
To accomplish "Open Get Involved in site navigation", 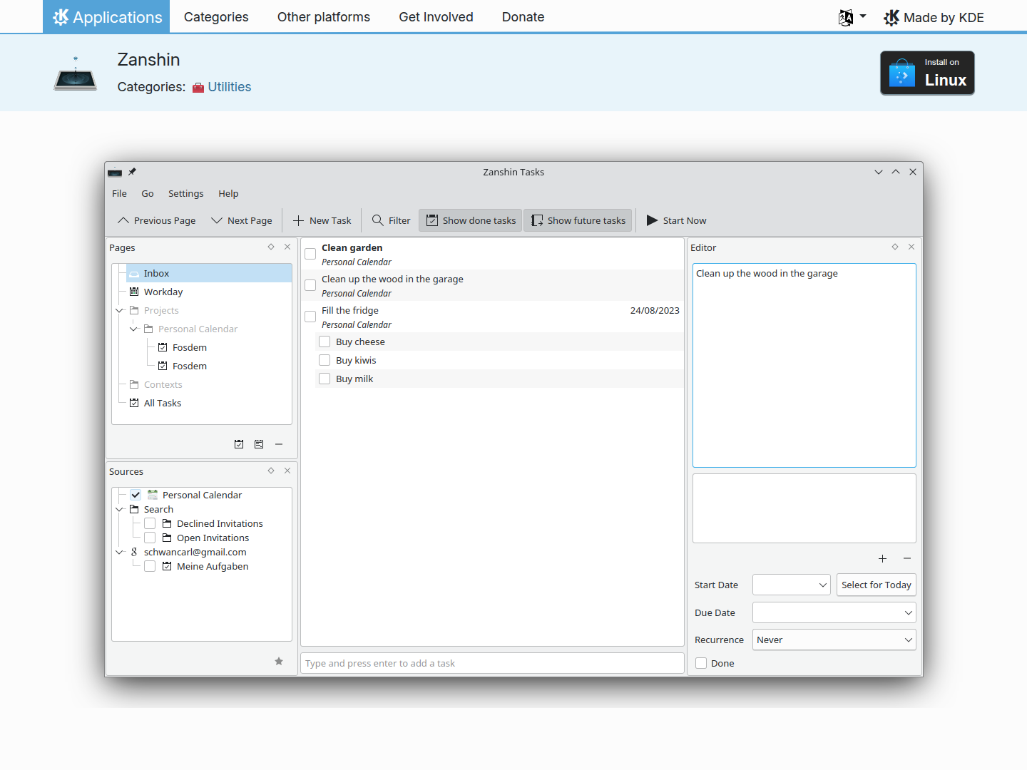I will [x=436, y=16].
